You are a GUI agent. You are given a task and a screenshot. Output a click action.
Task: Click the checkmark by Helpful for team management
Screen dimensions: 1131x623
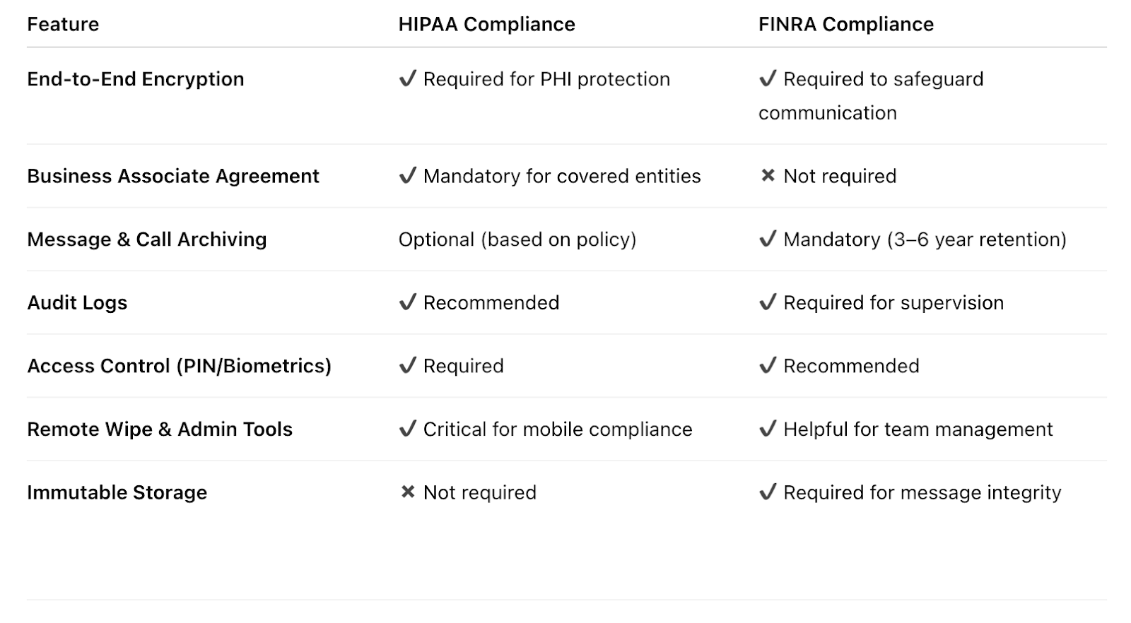coord(768,429)
